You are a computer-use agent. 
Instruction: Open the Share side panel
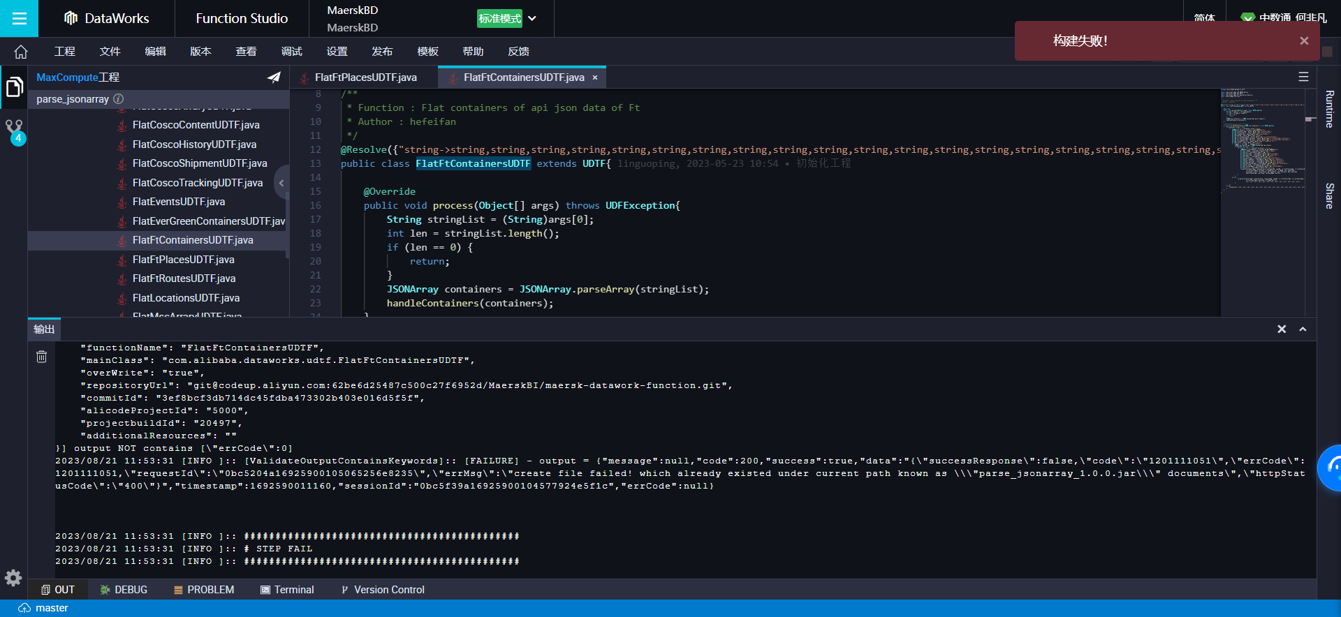coord(1330,196)
